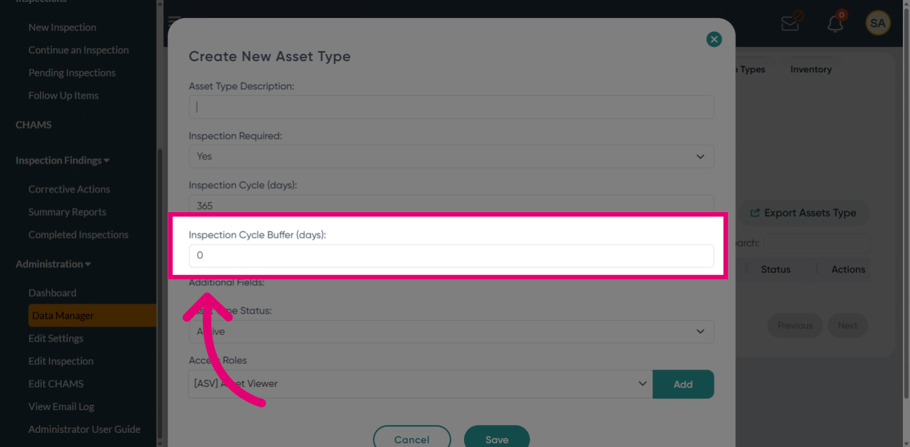
Task: Click the Cancel button
Action: coord(412,438)
